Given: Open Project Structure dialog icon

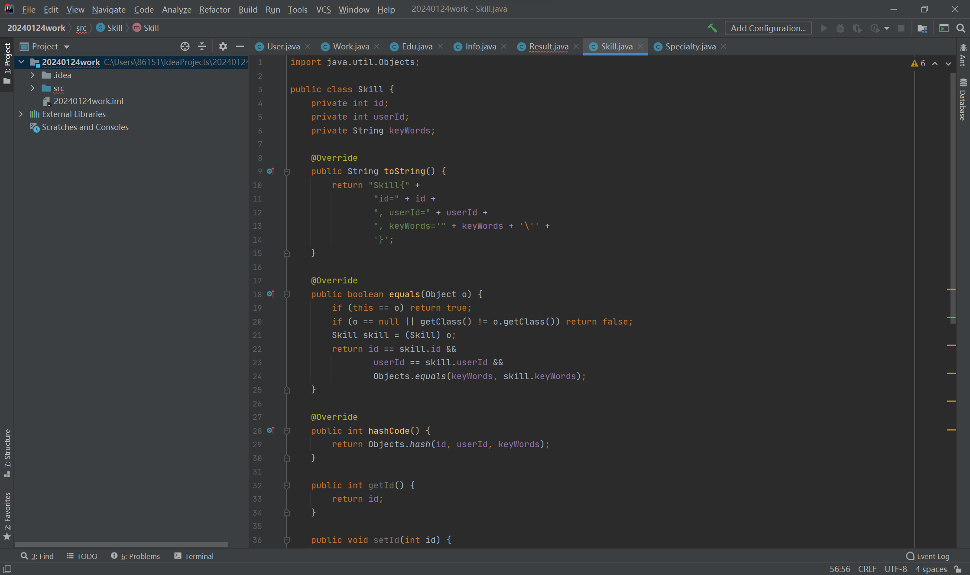Looking at the screenshot, I should coord(922,28).
